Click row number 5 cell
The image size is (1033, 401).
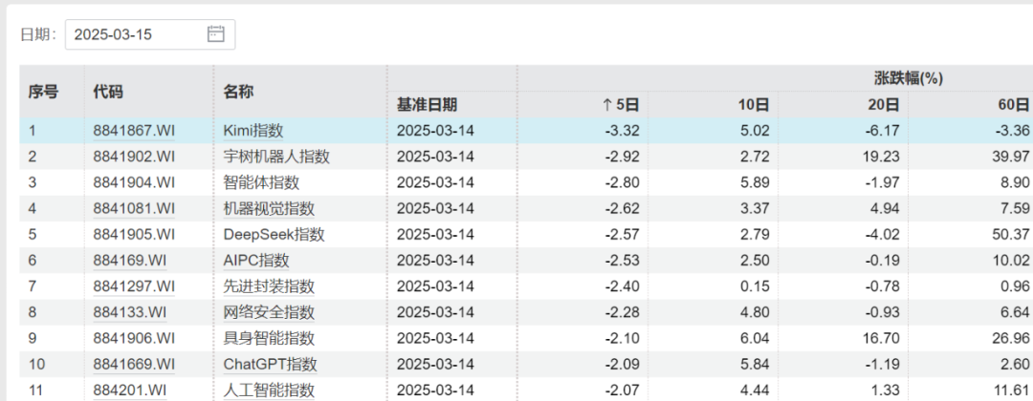point(32,235)
